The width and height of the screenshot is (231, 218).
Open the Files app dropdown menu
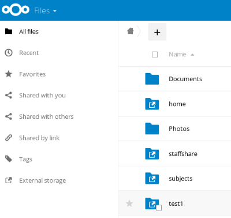(45, 10)
